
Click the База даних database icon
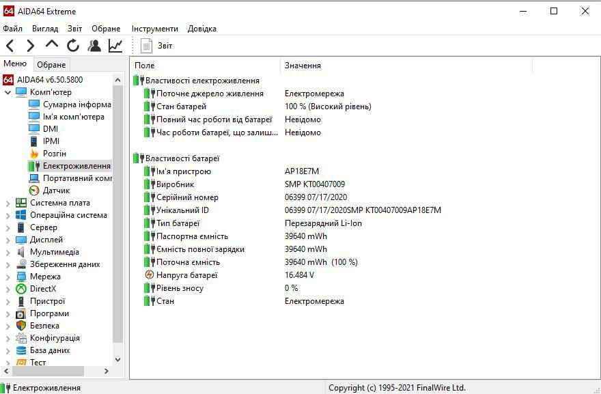pos(20,350)
